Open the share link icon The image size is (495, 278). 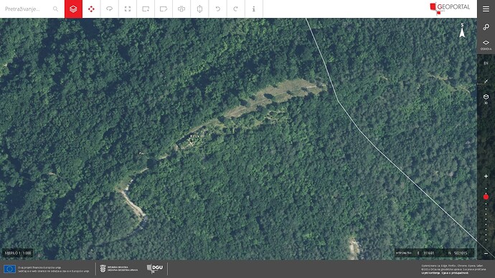(x=486, y=27)
